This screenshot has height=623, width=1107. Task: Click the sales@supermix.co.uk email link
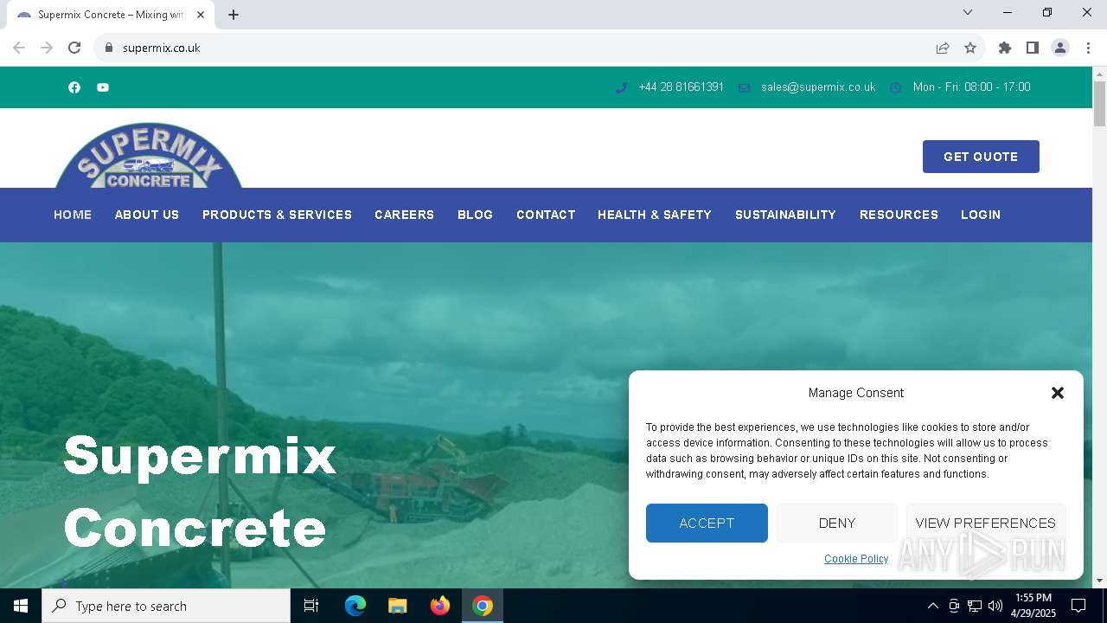(818, 87)
